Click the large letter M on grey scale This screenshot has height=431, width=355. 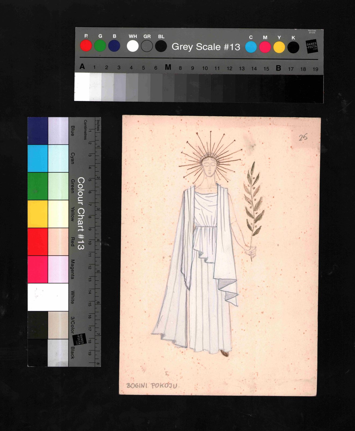168,67
